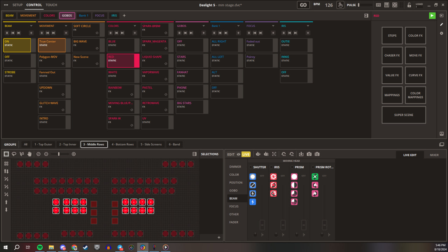Activate the hand pan tool

pyautogui.click(x=30, y=154)
